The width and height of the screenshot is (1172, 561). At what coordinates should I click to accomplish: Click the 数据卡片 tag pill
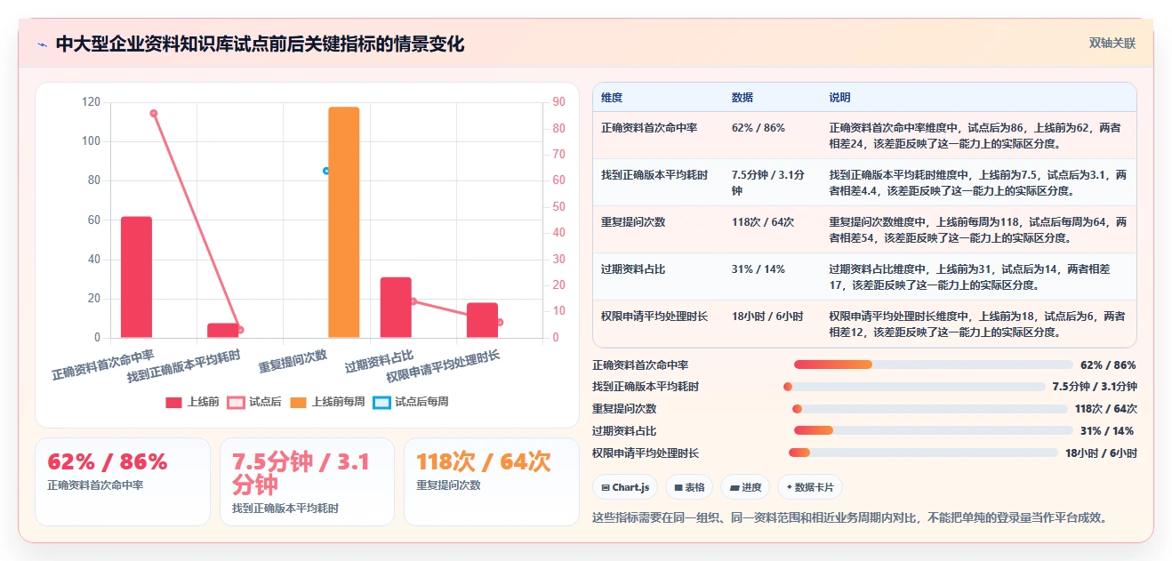(810, 487)
